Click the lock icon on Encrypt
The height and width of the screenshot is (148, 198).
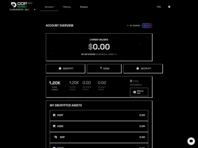pos(60,68)
